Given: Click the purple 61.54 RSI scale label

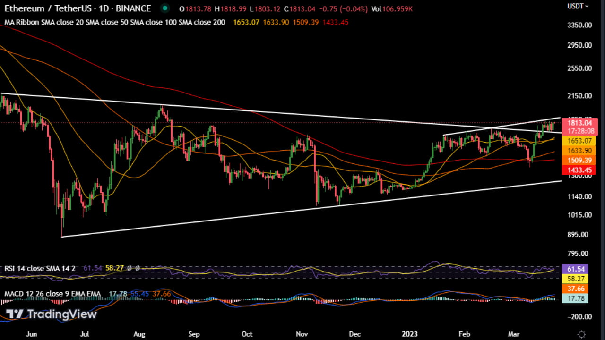Looking at the screenshot, I should [x=575, y=268].
